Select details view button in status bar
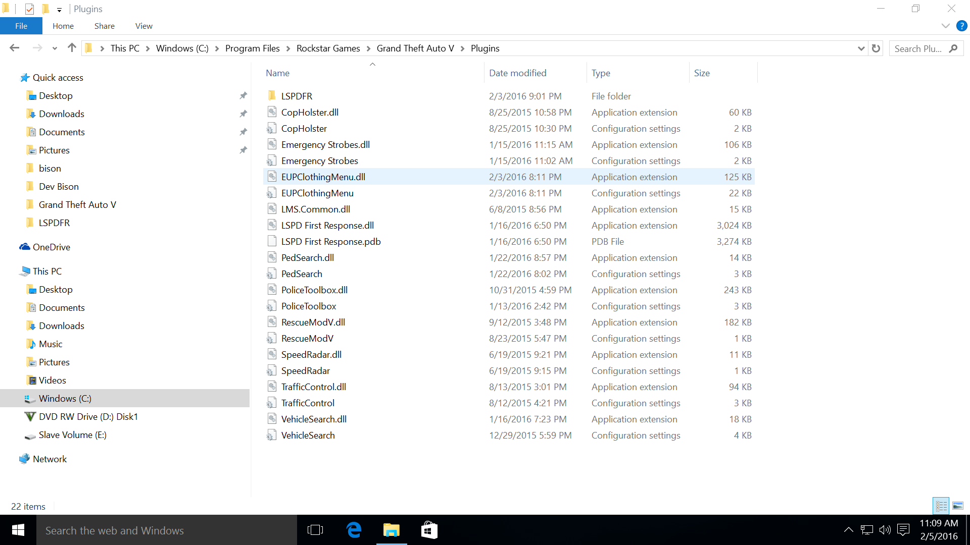Viewport: 970px width, 545px height. [x=941, y=506]
